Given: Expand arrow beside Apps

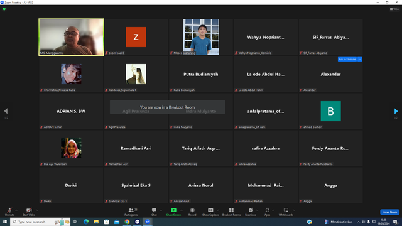Looking at the screenshot, I should [x=273, y=210].
